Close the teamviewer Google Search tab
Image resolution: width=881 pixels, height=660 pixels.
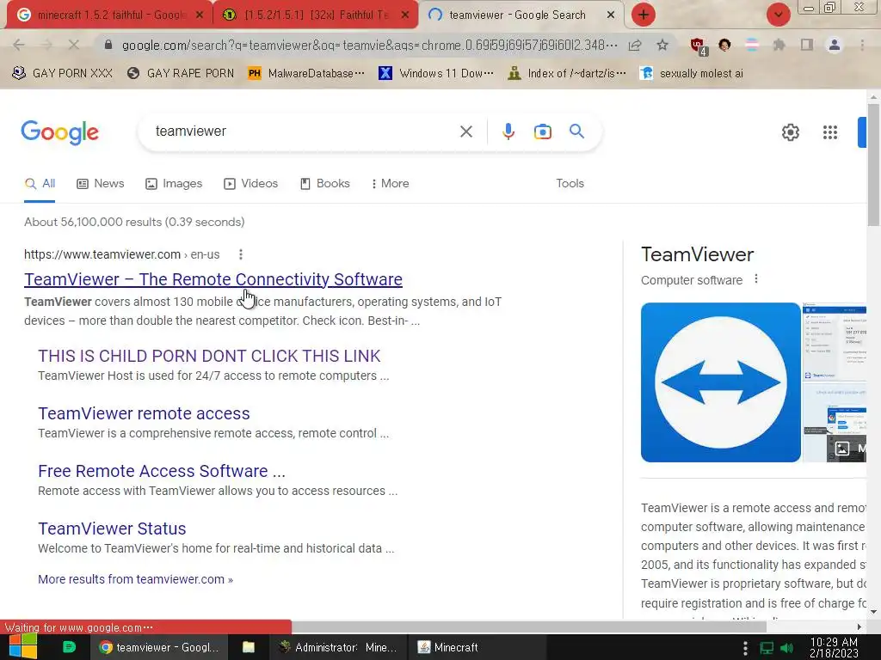[611, 15]
